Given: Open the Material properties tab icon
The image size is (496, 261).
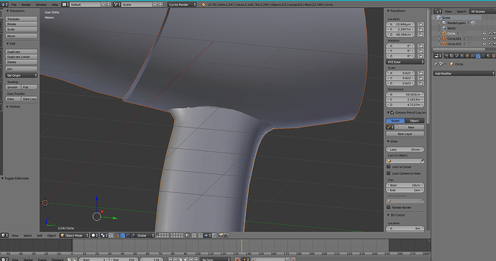Looking at the screenshot, I should [x=488, y=55].
